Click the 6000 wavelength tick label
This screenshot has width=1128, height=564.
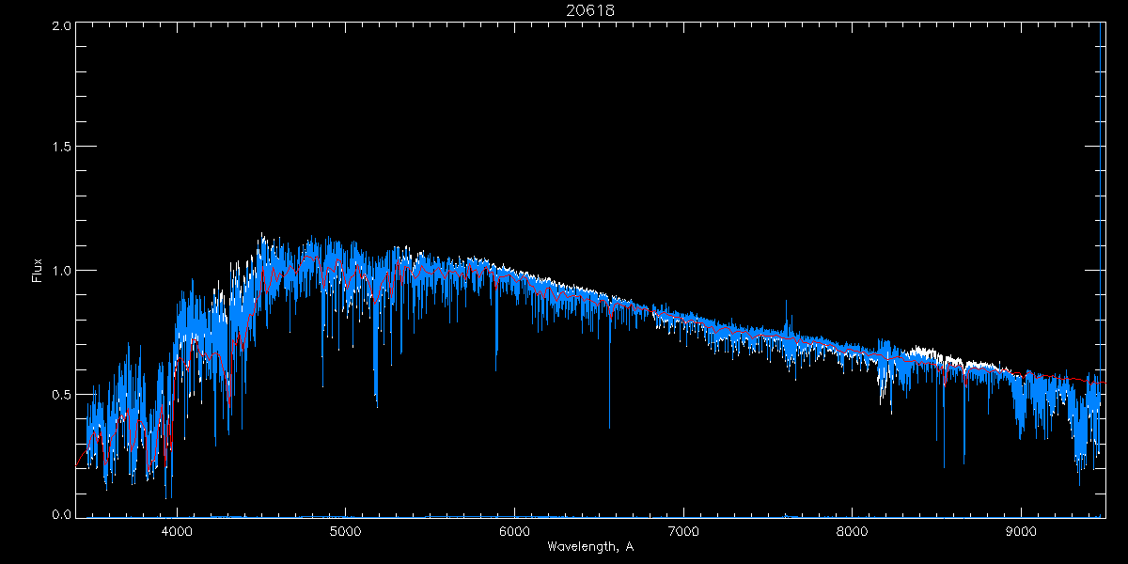514,530
